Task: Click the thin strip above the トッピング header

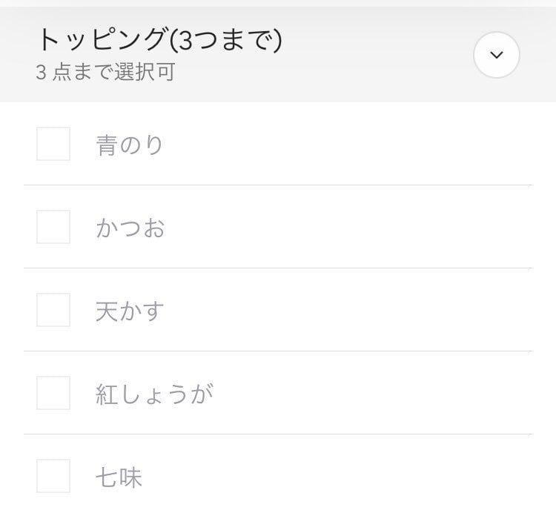Action: [x=278, y=3]
